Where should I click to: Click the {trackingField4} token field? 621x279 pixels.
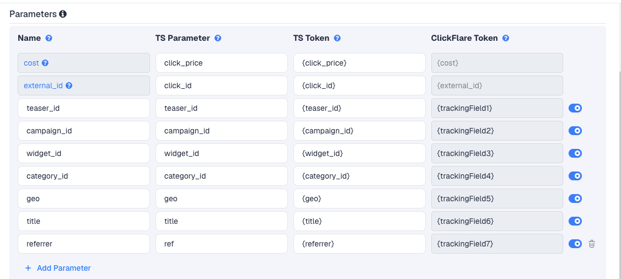(x=497, y=176)
